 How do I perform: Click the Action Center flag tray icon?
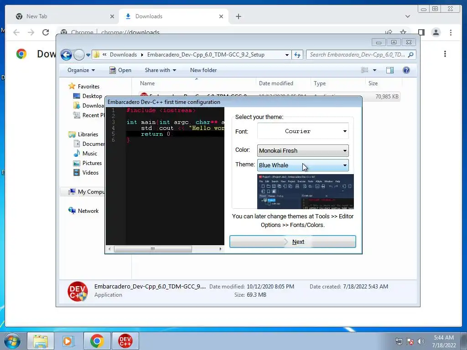click(x=410, y=341)
